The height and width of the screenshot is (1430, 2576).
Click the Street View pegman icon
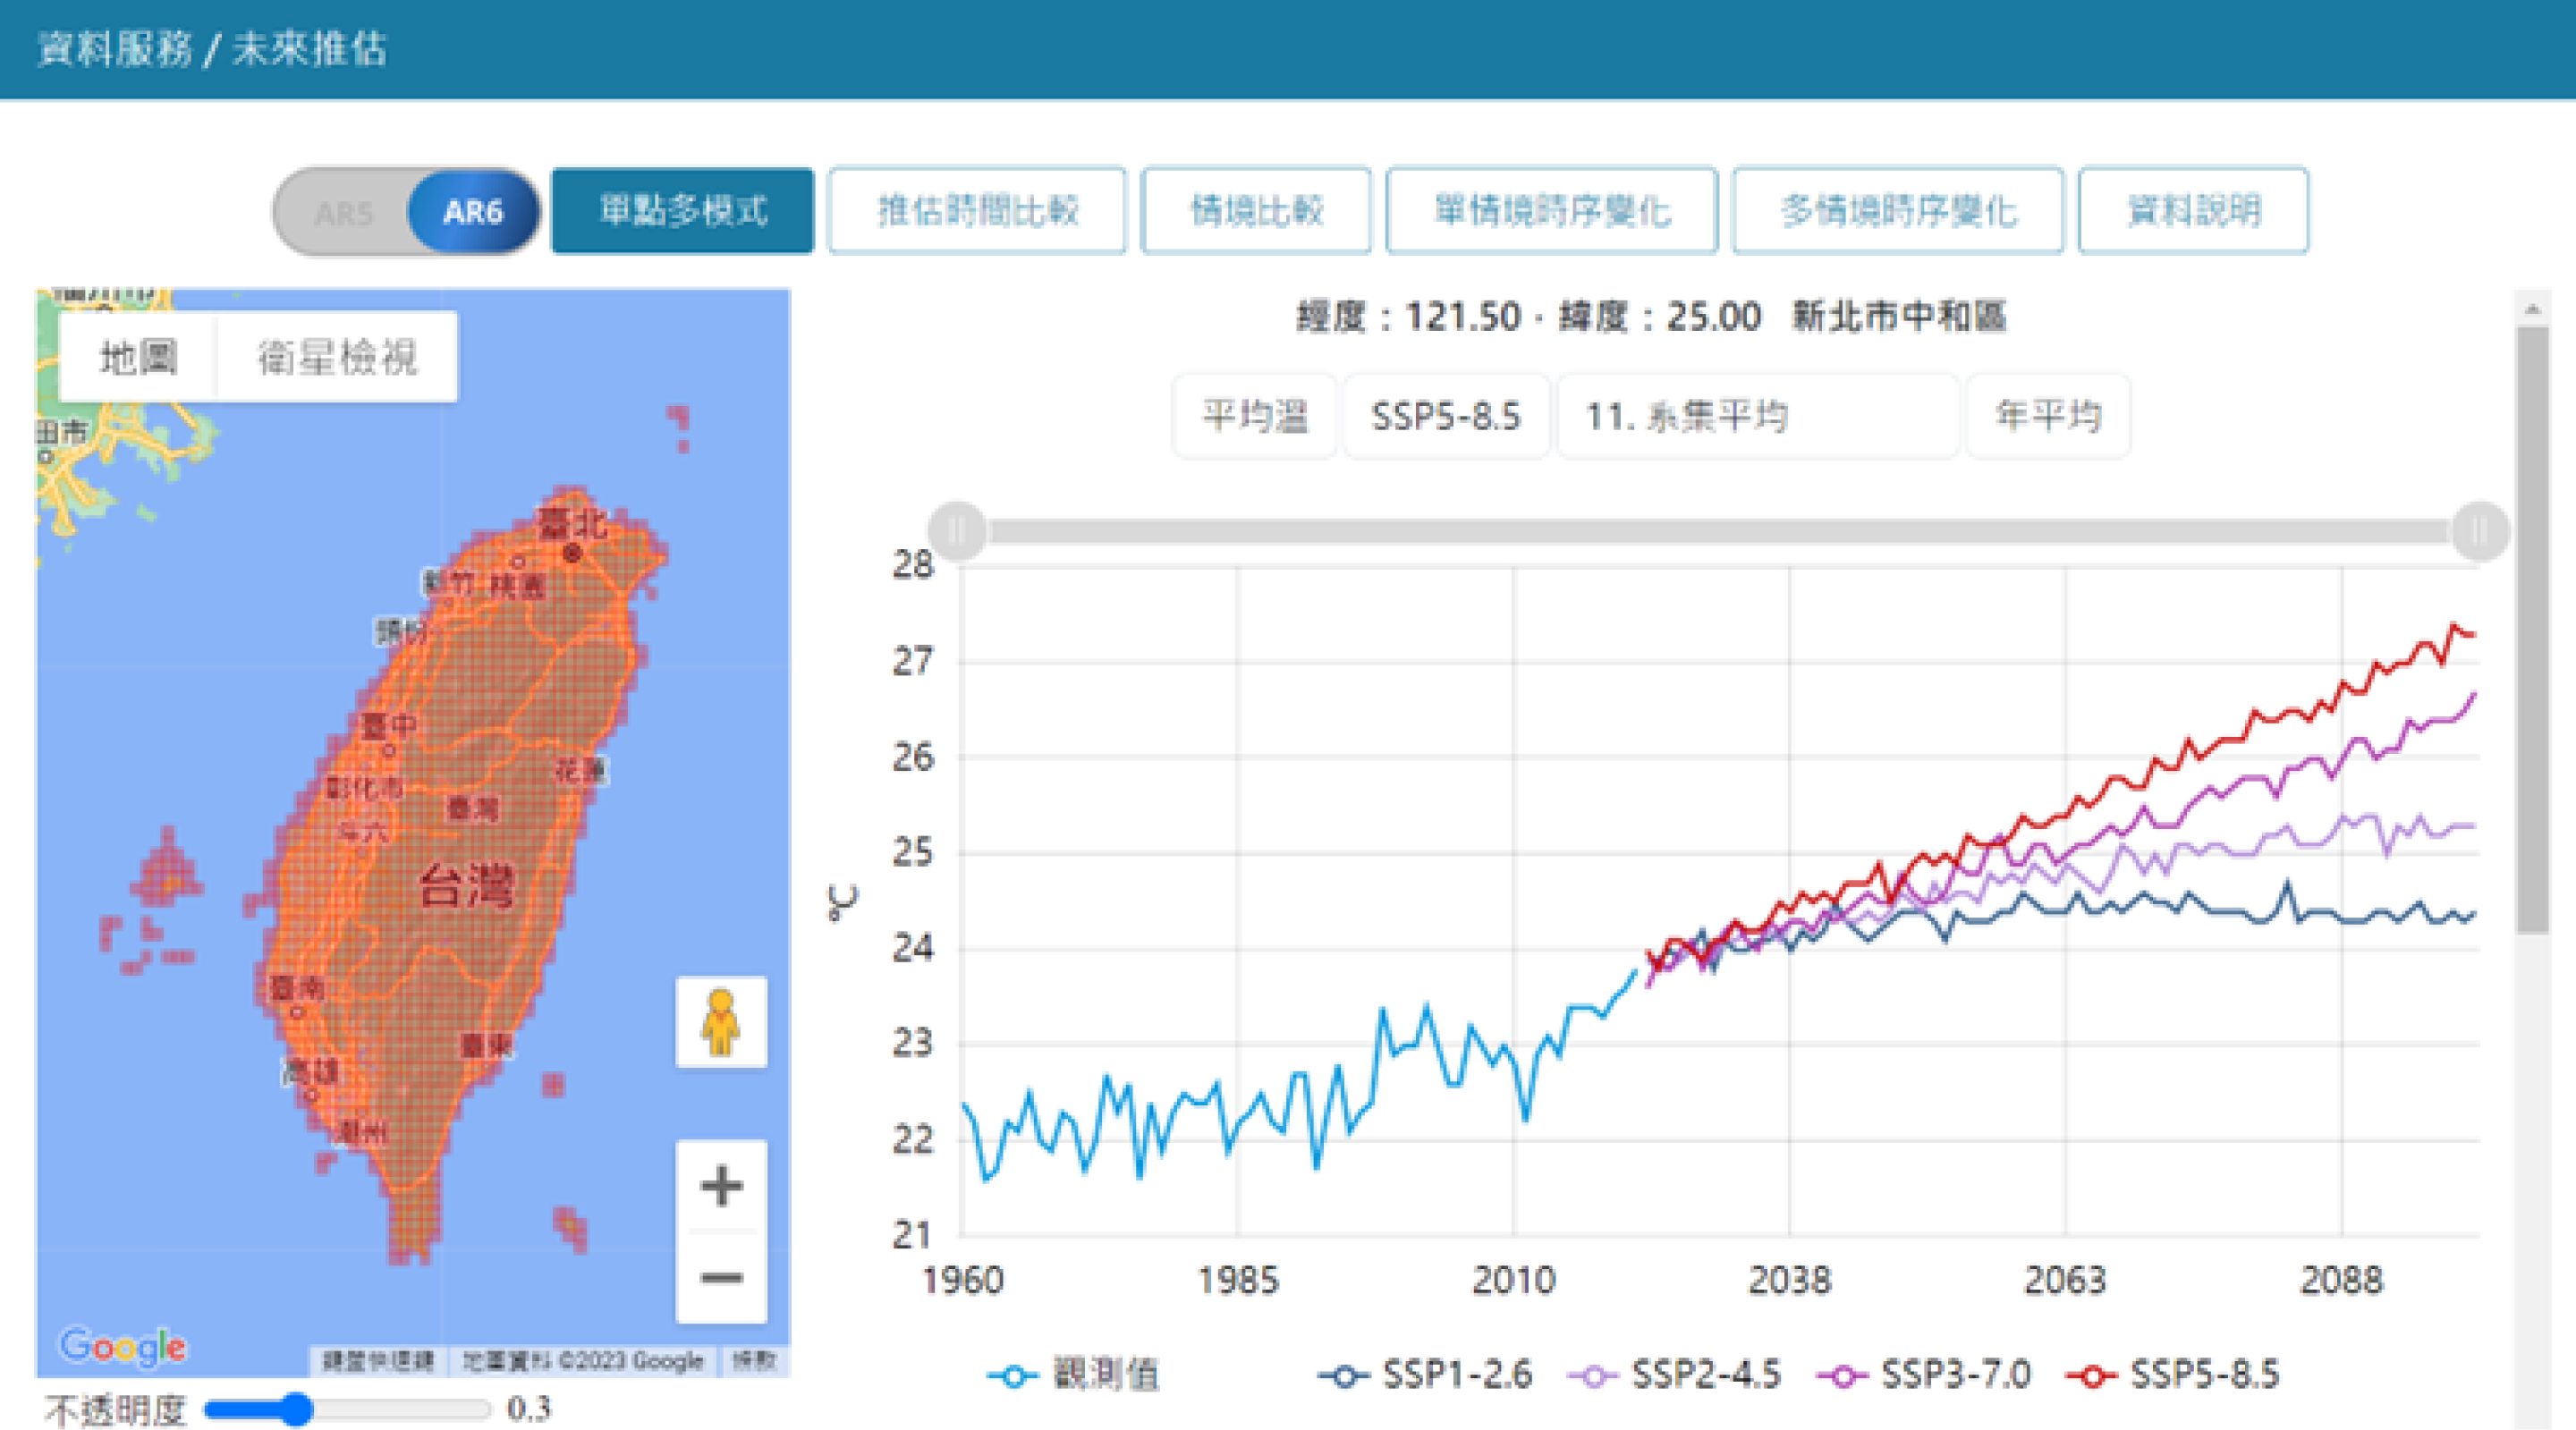coord(721,1021)
